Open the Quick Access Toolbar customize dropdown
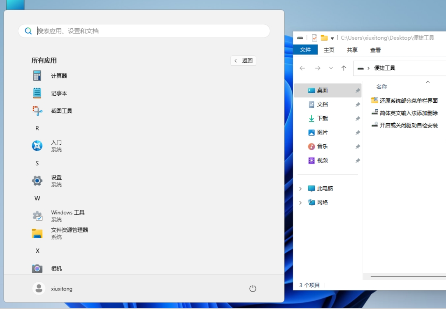This screenshot has height=309, width=446. pyautogui.click(x=332, y=38)
